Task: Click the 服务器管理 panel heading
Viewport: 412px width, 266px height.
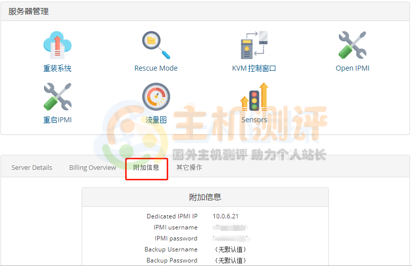Action: pos(29,12)
